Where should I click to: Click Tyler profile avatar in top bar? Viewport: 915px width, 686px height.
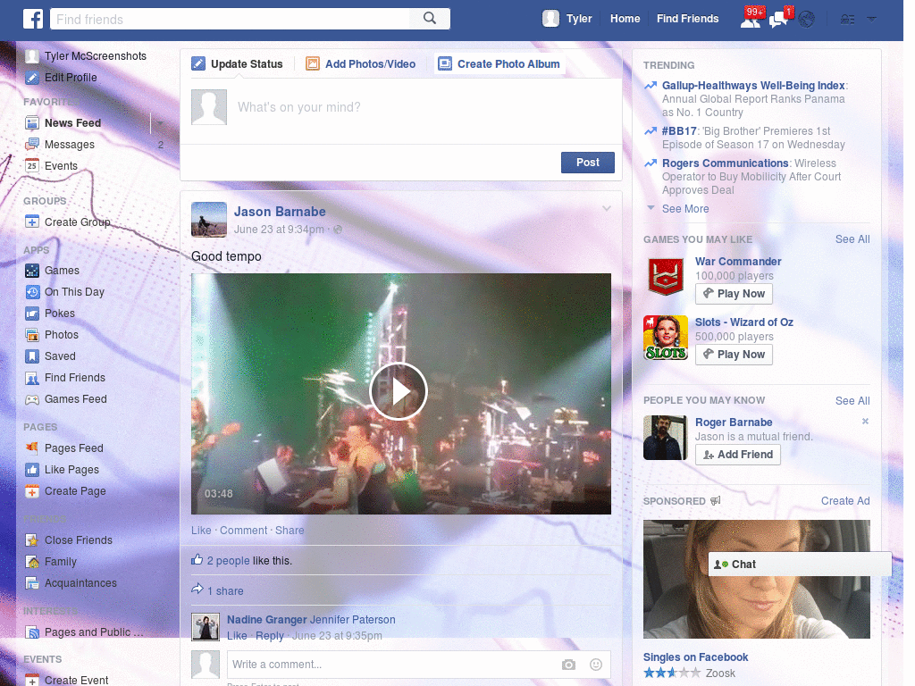coord(550,19)
